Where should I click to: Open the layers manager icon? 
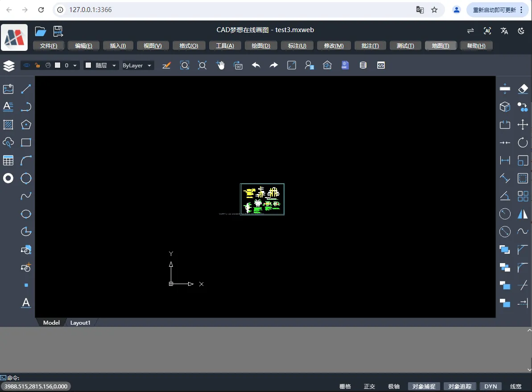9,66
